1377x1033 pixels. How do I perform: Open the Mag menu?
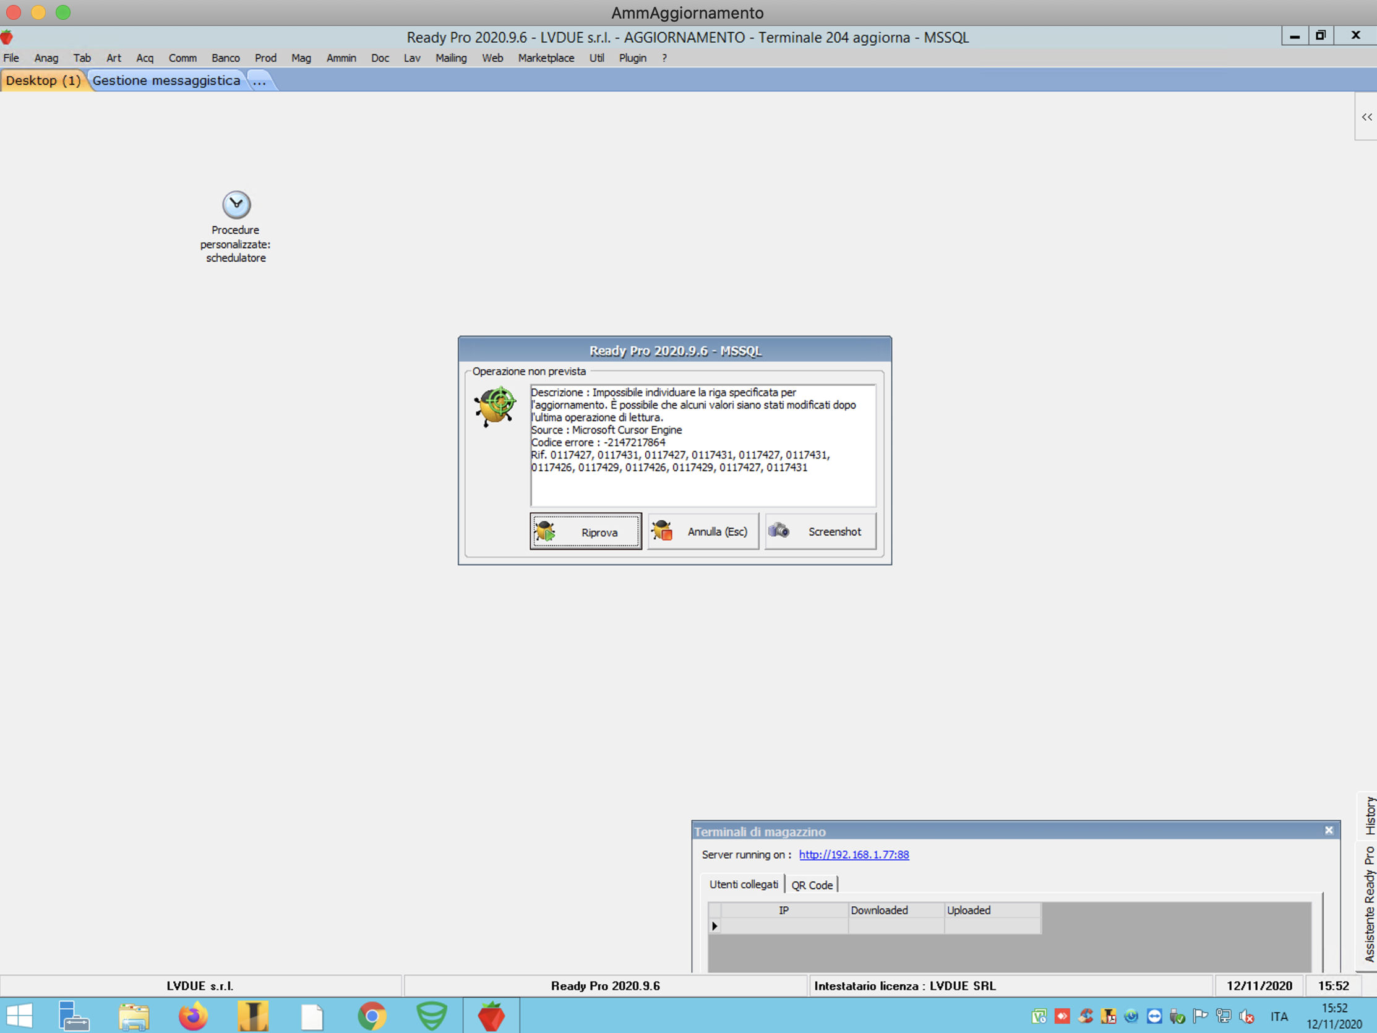[301, 58]
